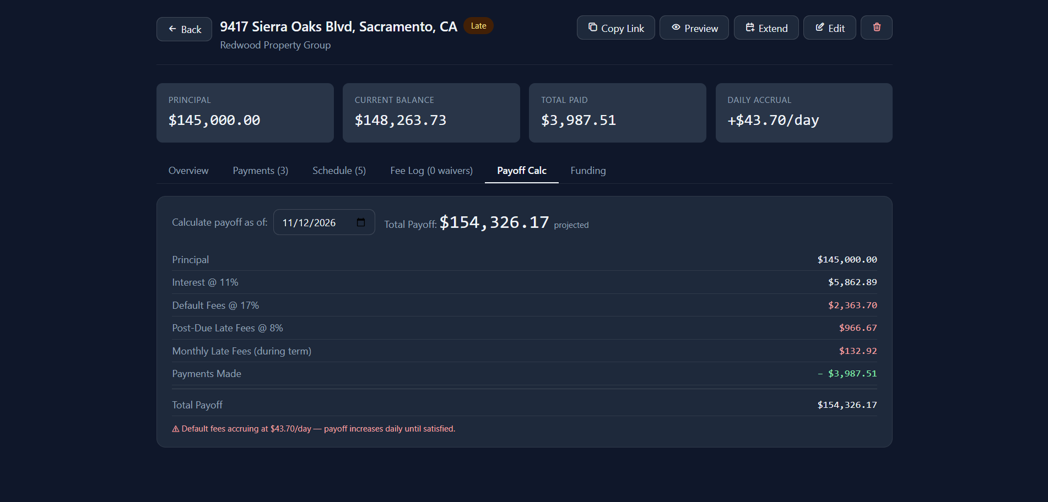The width and height of the screenshot is (1048, 502).
Task: Go back using the Back button
Action: point(184,29)
